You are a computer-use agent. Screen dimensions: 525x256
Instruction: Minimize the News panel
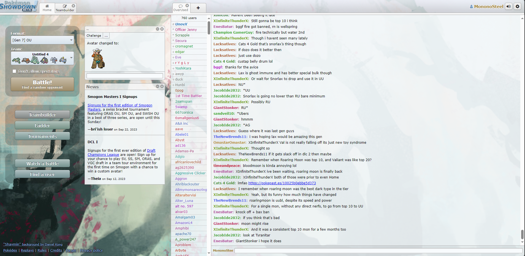pyautogui.click(x=158, y=86)
